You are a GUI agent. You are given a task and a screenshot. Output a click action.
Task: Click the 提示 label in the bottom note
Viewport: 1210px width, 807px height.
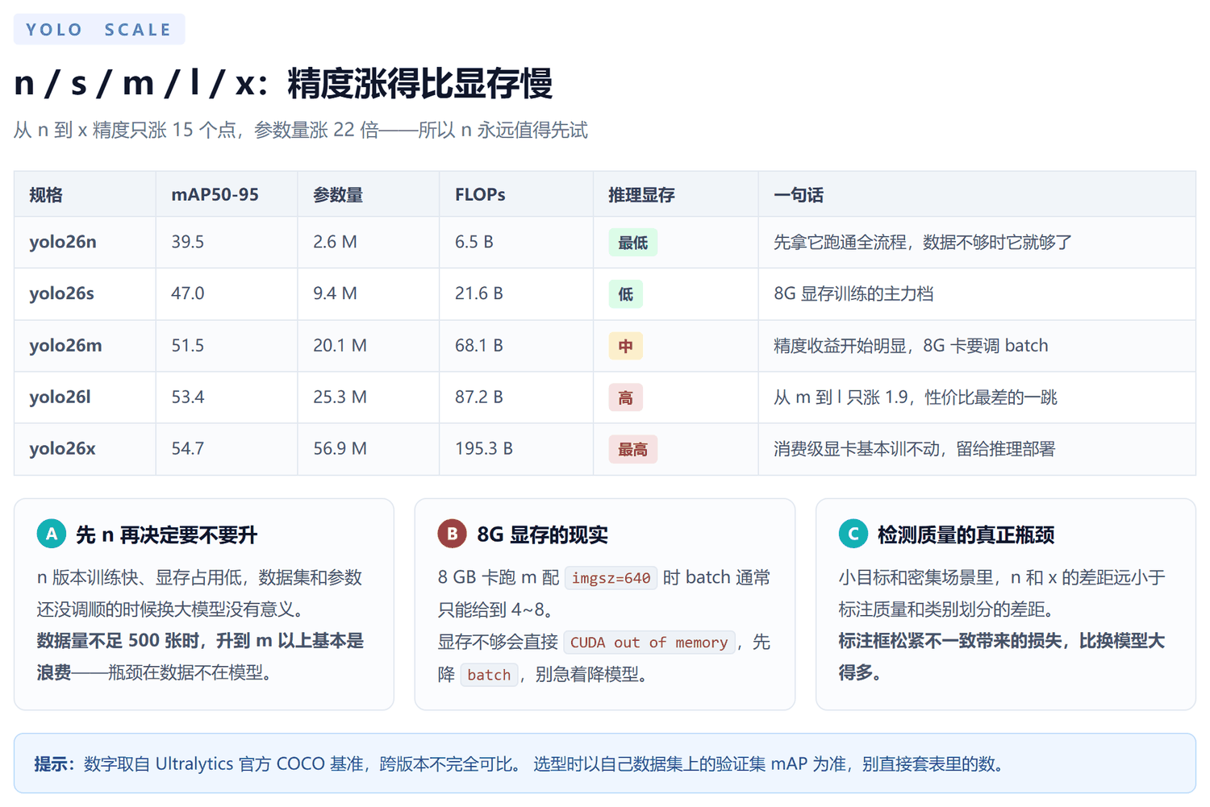click(54, 763)
